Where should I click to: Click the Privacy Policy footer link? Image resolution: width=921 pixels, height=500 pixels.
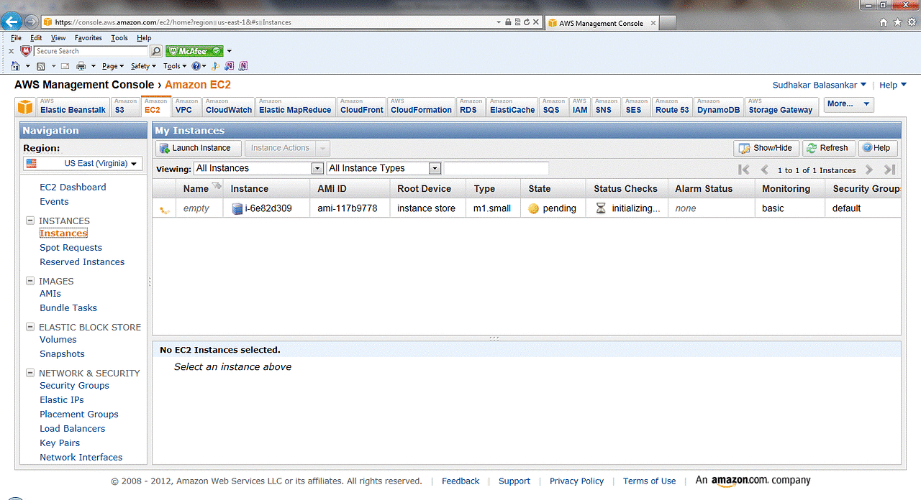coord(576,481)
